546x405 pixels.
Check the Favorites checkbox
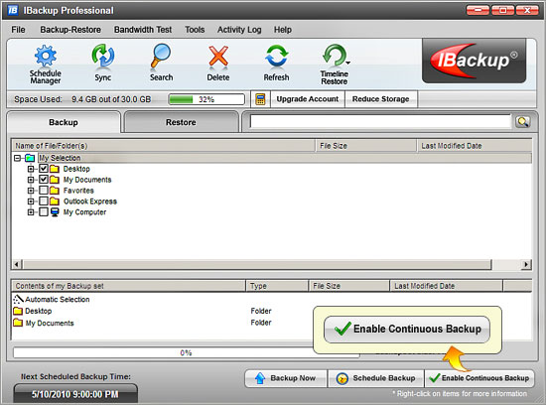pyautogui.click(x=43, y=191)
